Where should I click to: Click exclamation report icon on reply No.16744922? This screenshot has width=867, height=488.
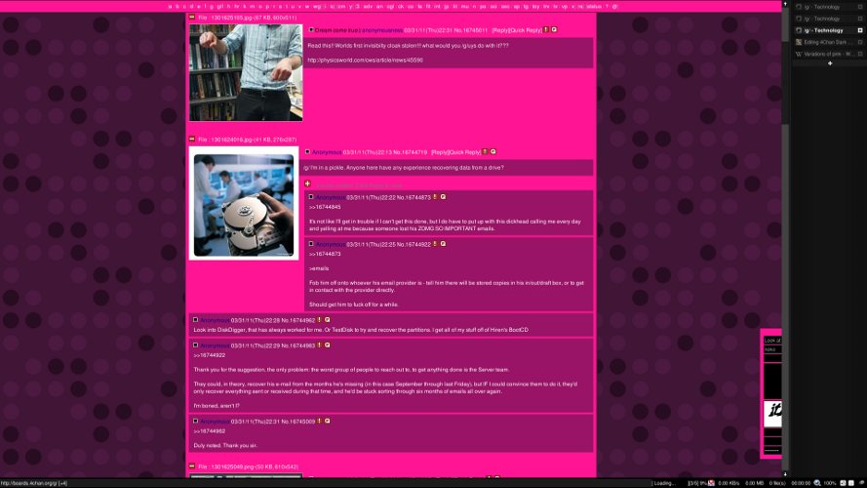pyautogui.click(x=435, y=244)
